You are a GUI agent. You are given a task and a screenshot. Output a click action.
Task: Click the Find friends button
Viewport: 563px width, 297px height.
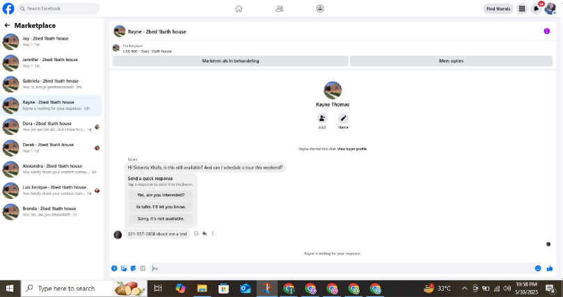pyautogui.click(x=498, y=8)
